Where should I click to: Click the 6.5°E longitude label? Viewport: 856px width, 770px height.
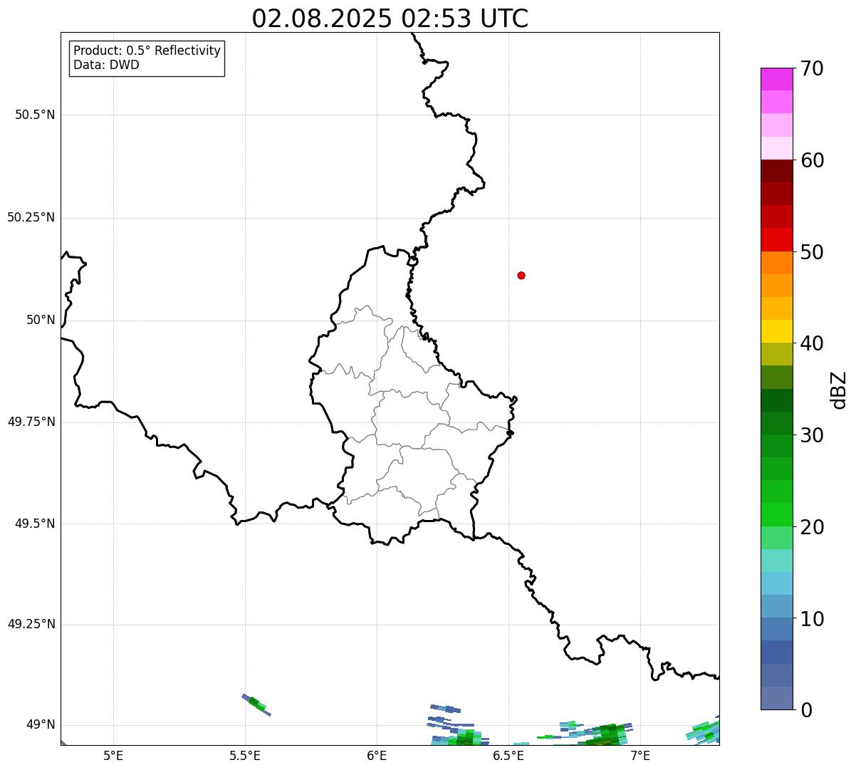pos(508,755)
